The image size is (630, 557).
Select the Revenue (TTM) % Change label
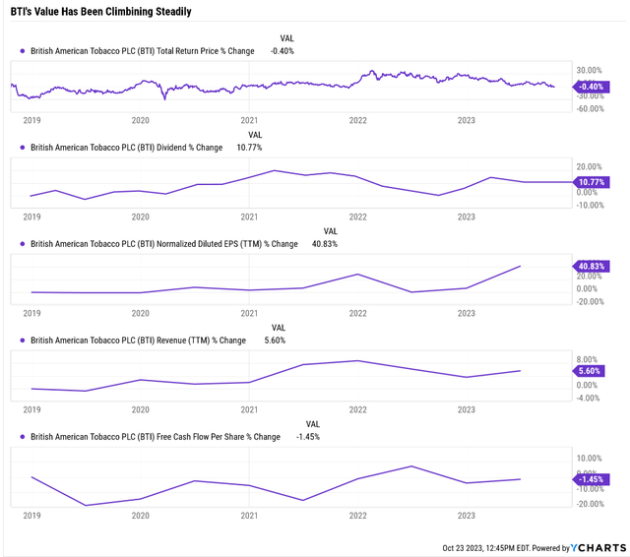click(138, 340)
